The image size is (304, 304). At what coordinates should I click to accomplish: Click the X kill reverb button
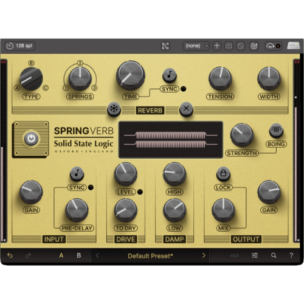click(186, 109)
